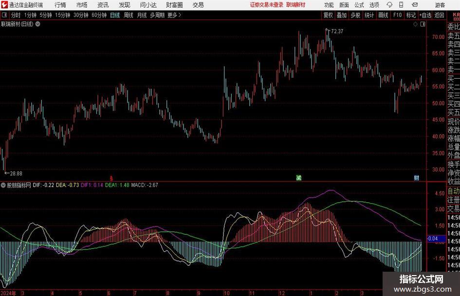This screenshot has height=296, width=460.
Task: Expand the 联瑞新材(日线) chart title dropdown
Action: pyautogui.click(x=38, y=24)
